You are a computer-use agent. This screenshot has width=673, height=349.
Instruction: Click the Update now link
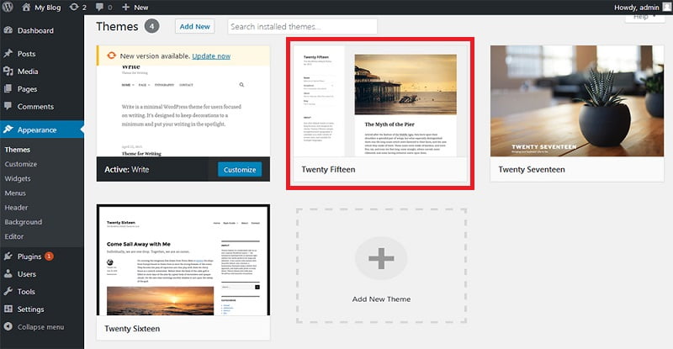[211, 56]
